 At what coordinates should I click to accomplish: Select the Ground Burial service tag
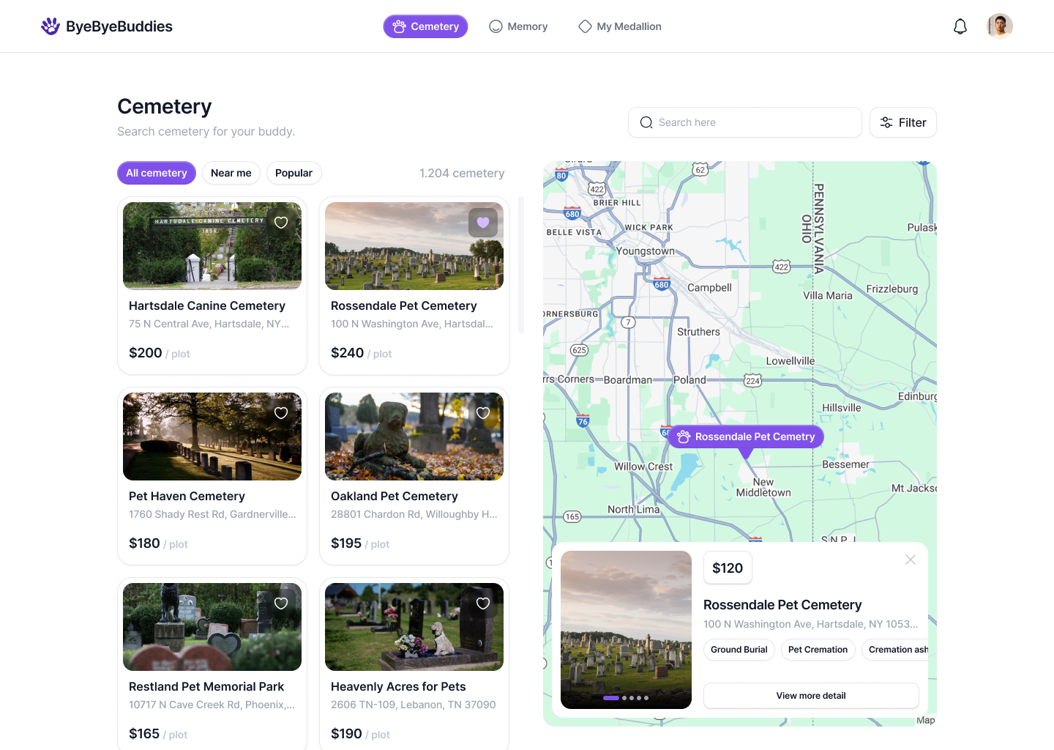[x=739, y=650]
